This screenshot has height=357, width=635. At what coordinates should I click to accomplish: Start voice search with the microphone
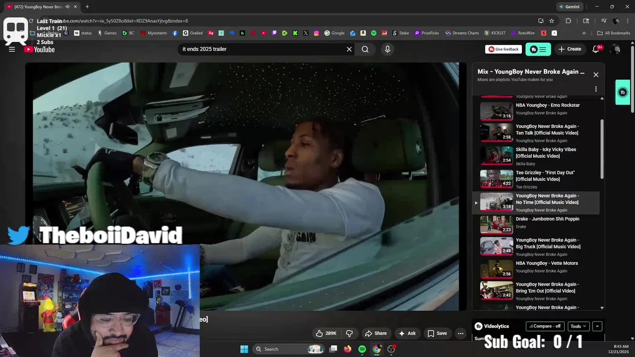click(x=387, y=49)
